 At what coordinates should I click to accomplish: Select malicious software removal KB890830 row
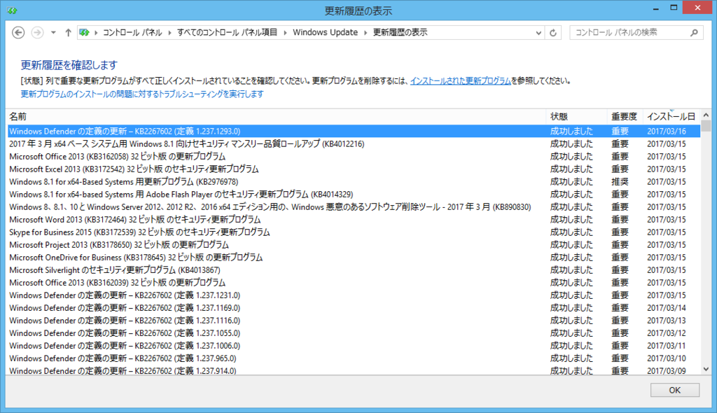(354, 207)
